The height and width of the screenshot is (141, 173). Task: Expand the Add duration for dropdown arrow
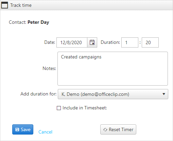(x=164, y=94)
